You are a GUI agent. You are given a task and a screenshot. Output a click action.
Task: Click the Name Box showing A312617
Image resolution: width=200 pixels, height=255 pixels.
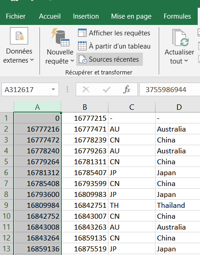click(x=30, y=89)
